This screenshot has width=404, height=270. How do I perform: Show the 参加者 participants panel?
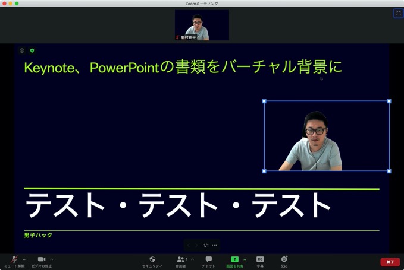[181, 262]
